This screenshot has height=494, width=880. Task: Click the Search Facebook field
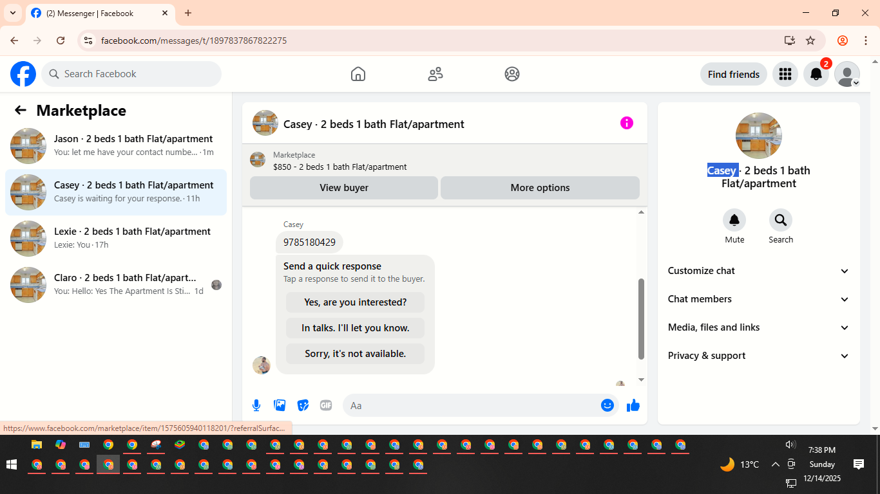coord(131,74)
